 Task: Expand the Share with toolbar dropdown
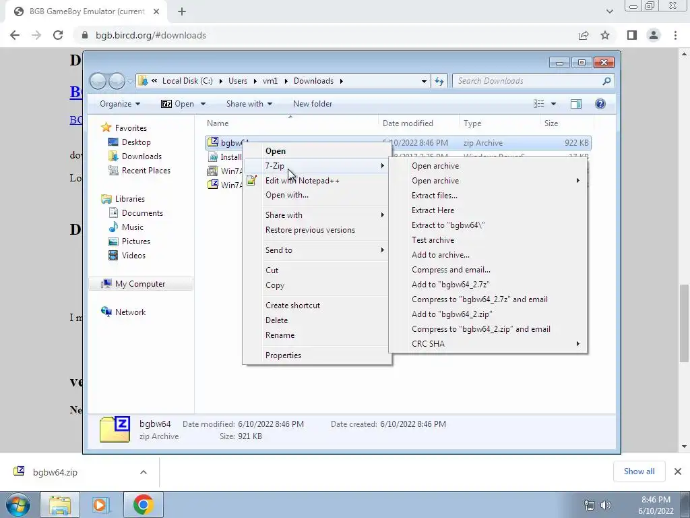point(249,104)
